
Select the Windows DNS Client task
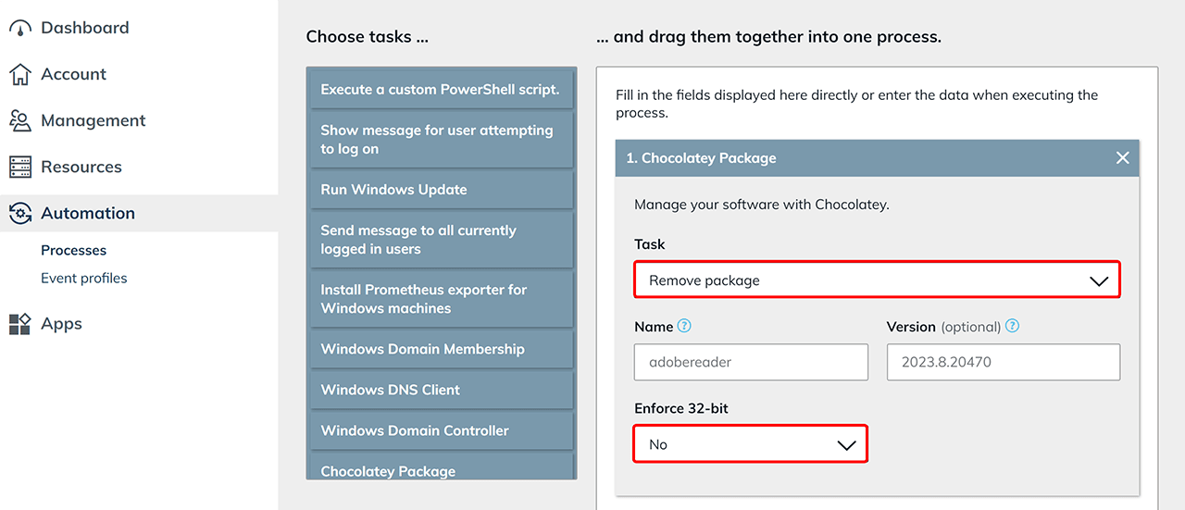(440, 390)
